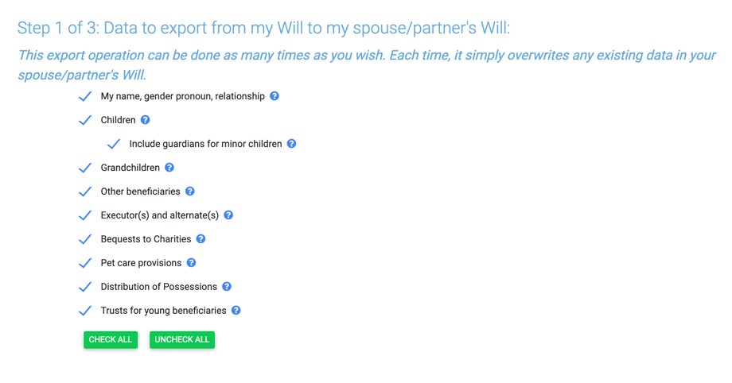Show help for Trusts for young beneficiaries
This screenshot has width=732, height=383.
pyautogui.click(x=236, y=311)
